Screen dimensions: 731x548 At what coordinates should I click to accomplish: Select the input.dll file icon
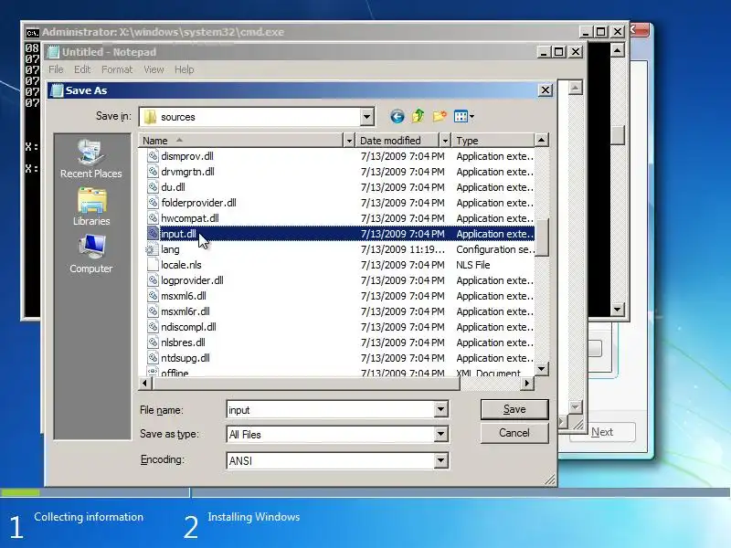153,234
